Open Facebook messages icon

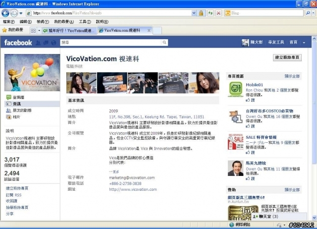(46, 43)
